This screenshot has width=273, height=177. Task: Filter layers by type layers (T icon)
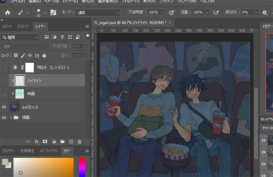[62, 37]
